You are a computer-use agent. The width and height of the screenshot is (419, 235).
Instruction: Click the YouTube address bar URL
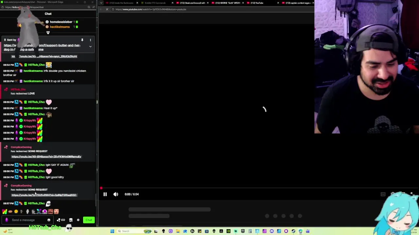[151, 9]
